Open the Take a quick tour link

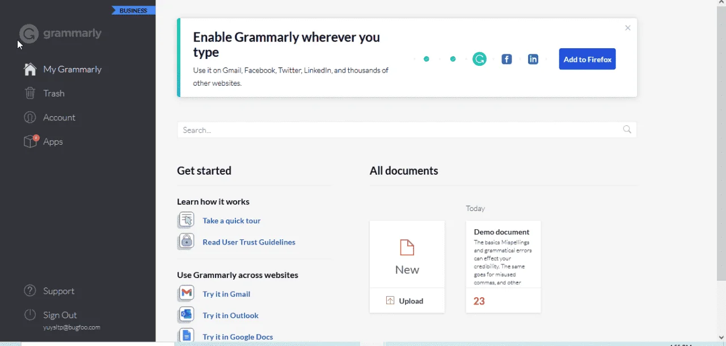coord(231,221)
